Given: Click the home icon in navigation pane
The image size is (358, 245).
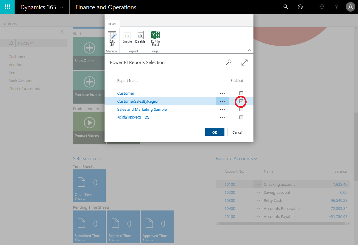Looking at the screenshot, I should pos(11,43).
